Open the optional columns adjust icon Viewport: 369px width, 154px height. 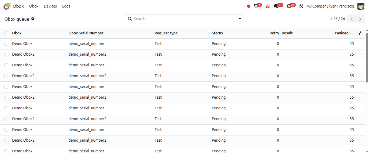tap(360, 33)
